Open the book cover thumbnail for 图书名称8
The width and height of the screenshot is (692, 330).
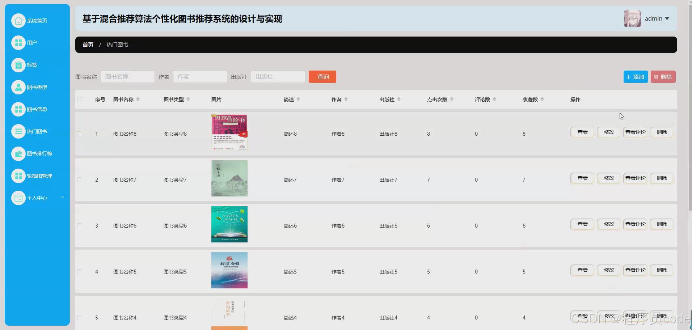point(229,132)
